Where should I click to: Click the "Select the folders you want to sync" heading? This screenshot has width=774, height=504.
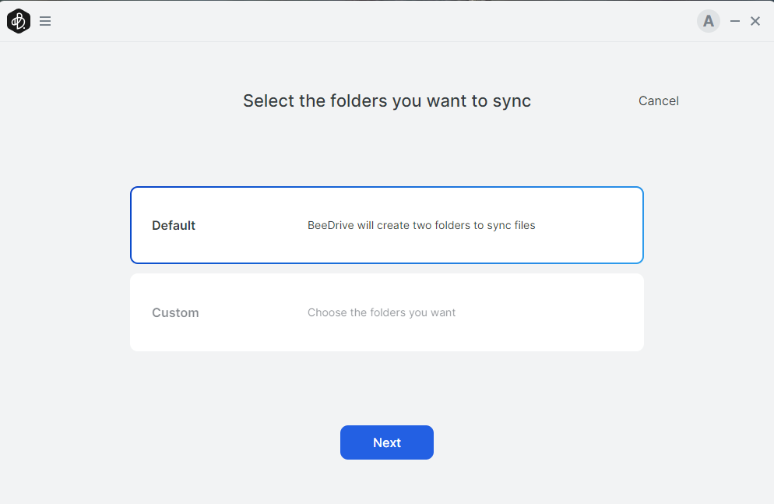386,100
